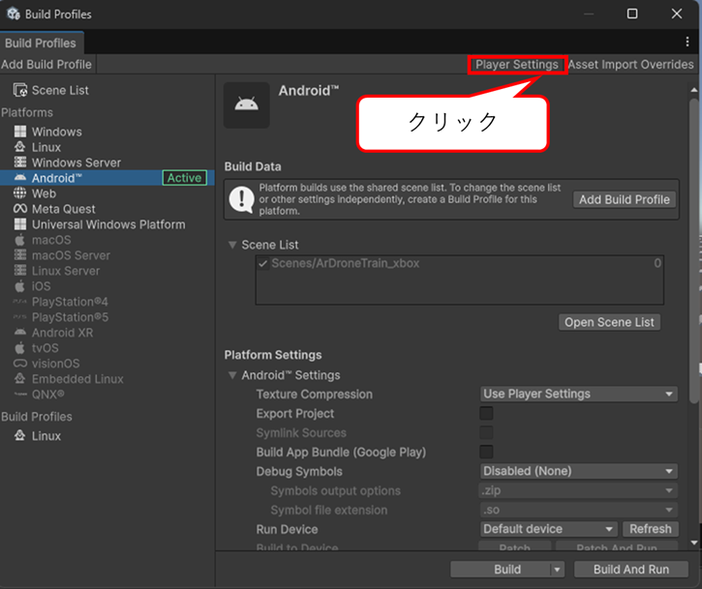Click the Unity icon in title bar
Screen dimensions: 702x589
point(14,14)
